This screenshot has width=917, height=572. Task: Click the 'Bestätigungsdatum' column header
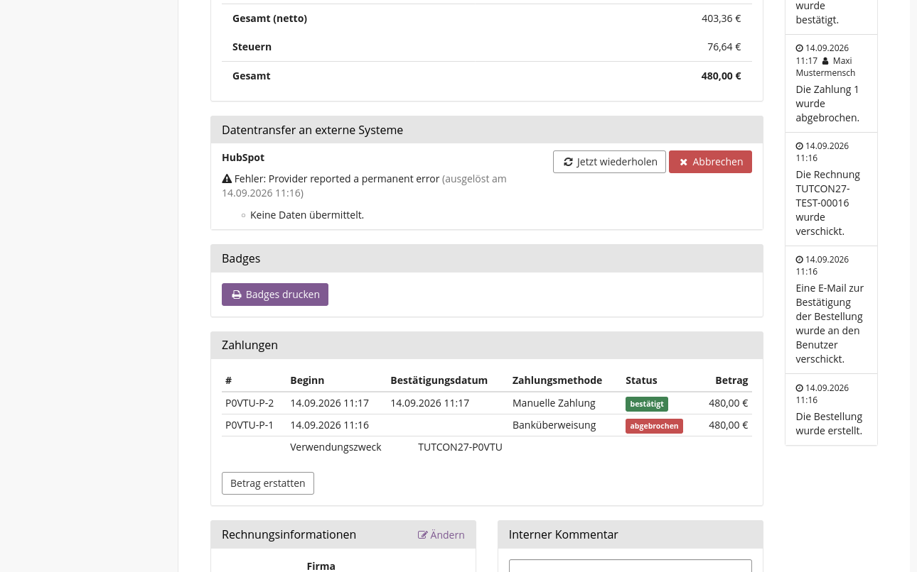(439, 380)
